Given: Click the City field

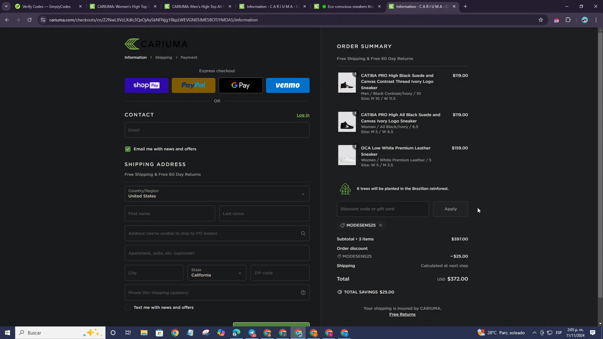Looking at the screenshot, I should (x=154, y=273).
